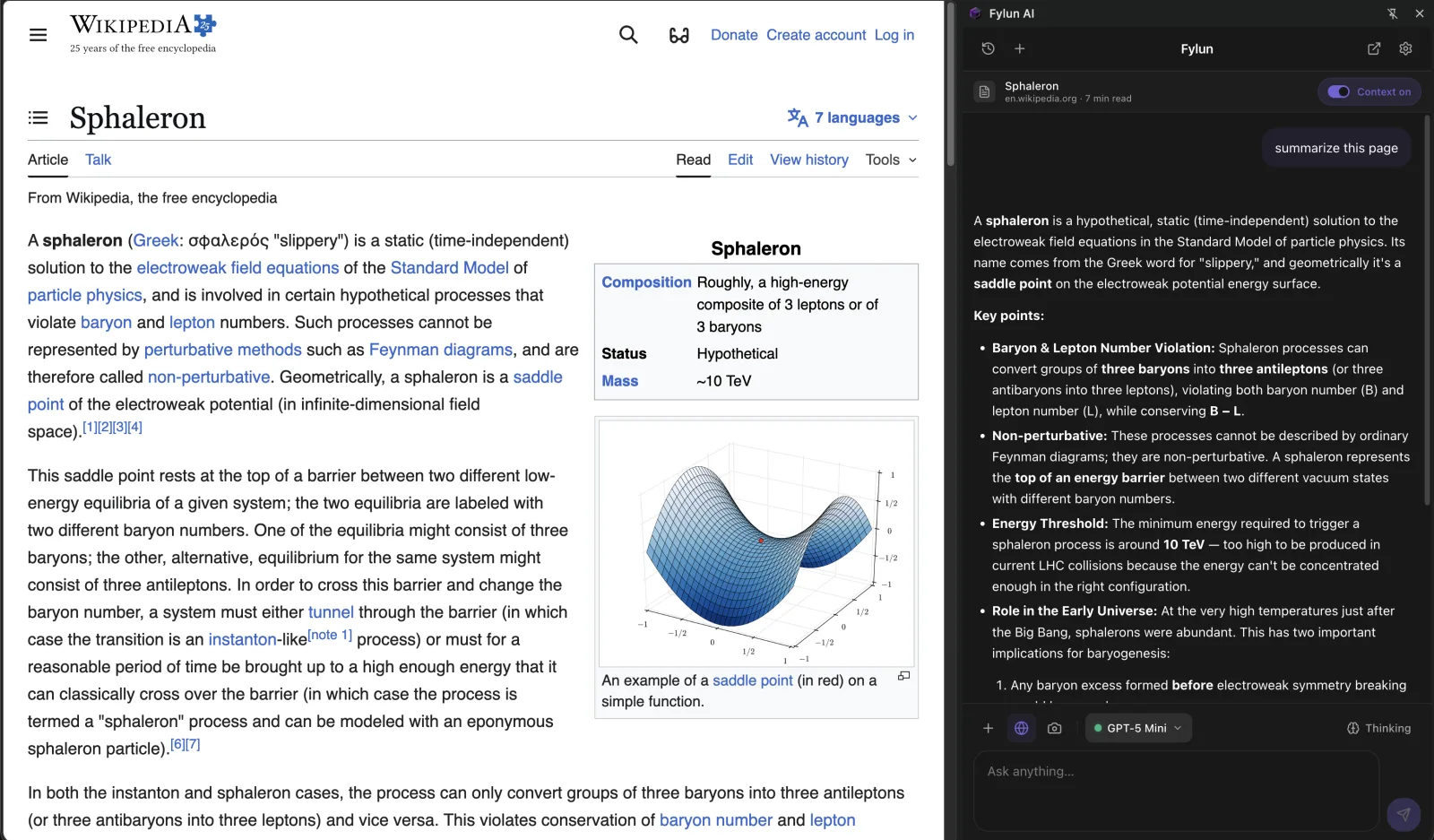
Task: Open the Tools dropdown menu
Action: click(891, 160)
